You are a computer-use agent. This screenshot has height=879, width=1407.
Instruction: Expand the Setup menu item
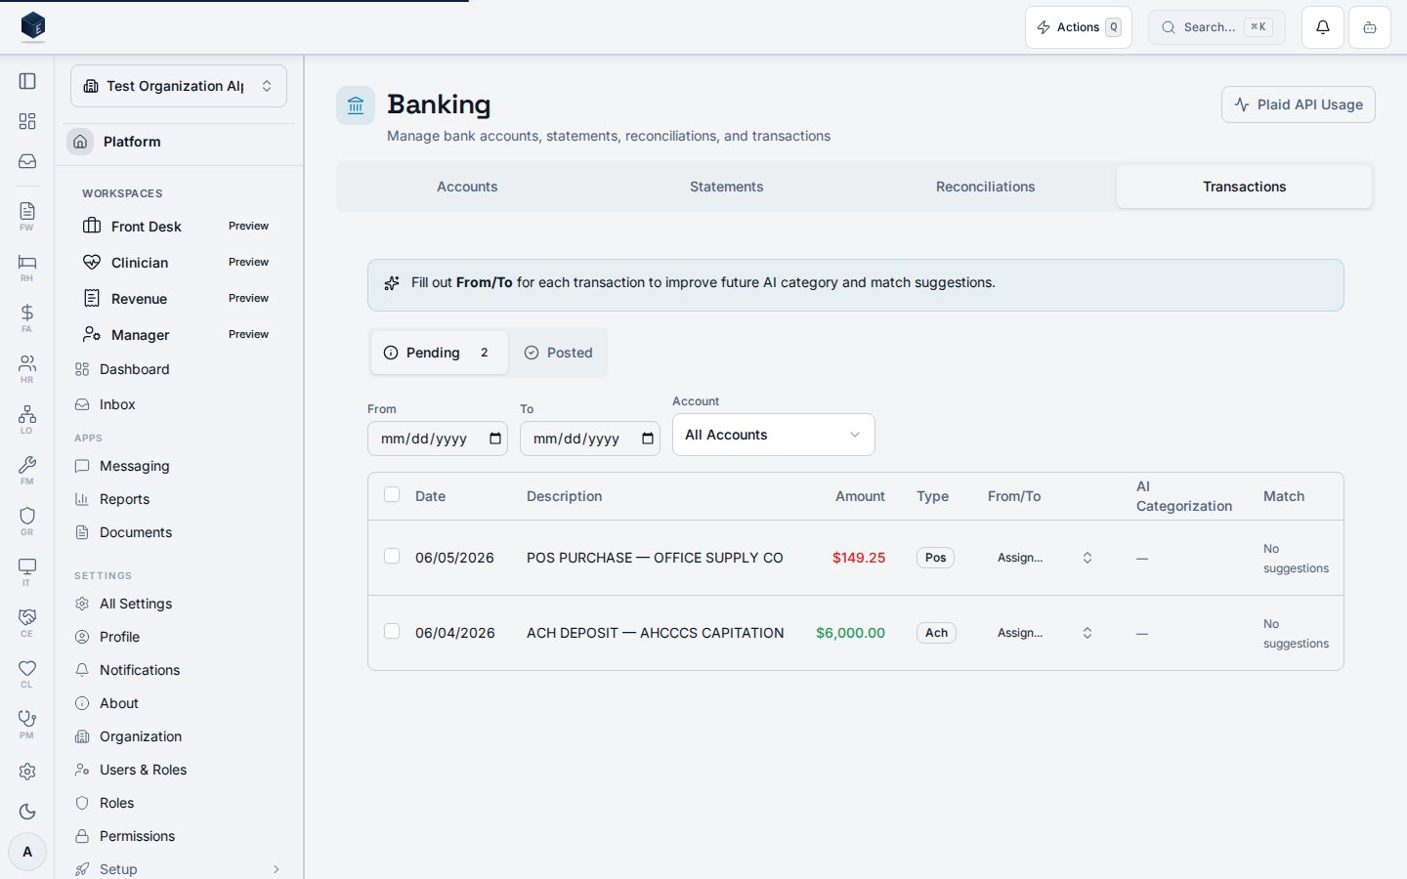[179, 868]
